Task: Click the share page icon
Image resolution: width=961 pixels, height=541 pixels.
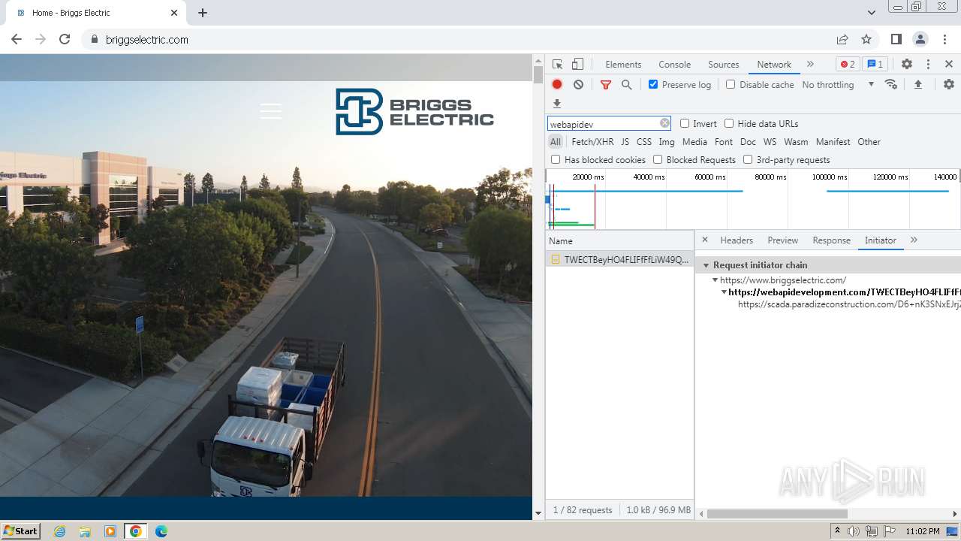Action: point(842,39)
